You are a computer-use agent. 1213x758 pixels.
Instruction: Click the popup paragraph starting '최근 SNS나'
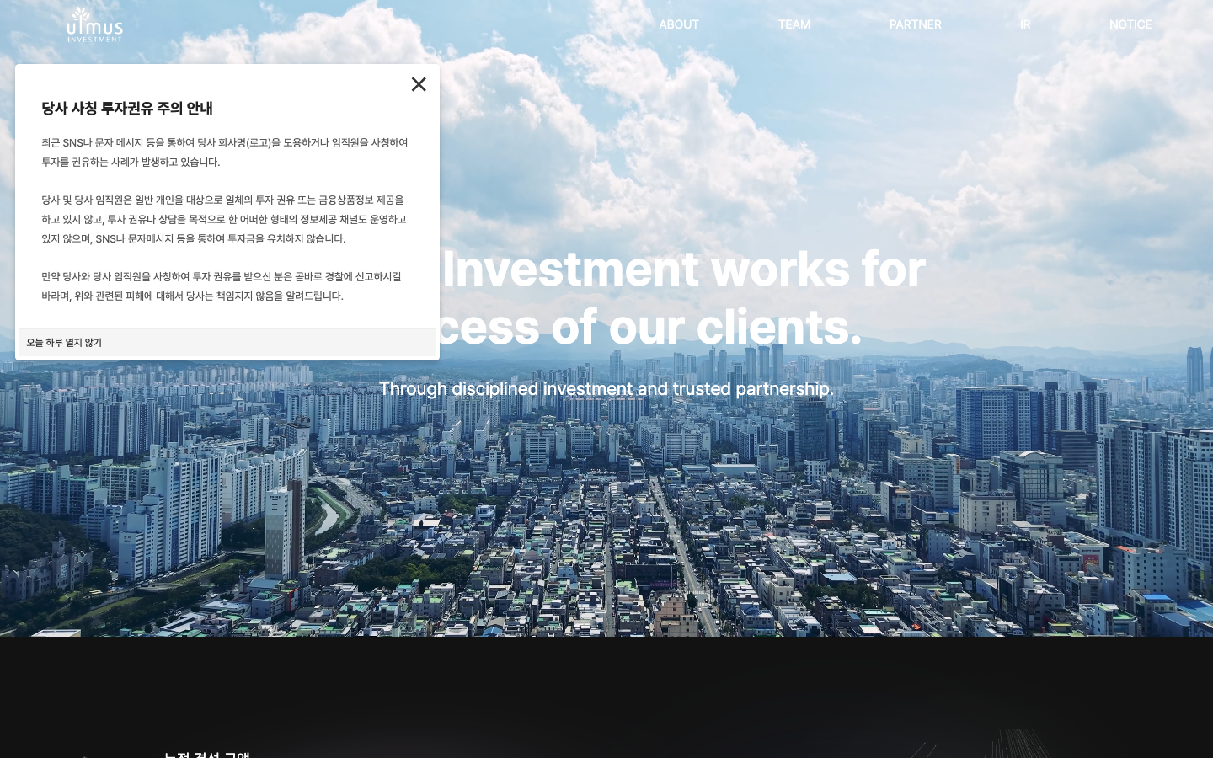click(225, 152)
